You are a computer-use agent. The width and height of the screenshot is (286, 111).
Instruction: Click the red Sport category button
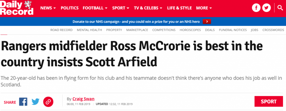pyautogui.click(x=269, y=101)
